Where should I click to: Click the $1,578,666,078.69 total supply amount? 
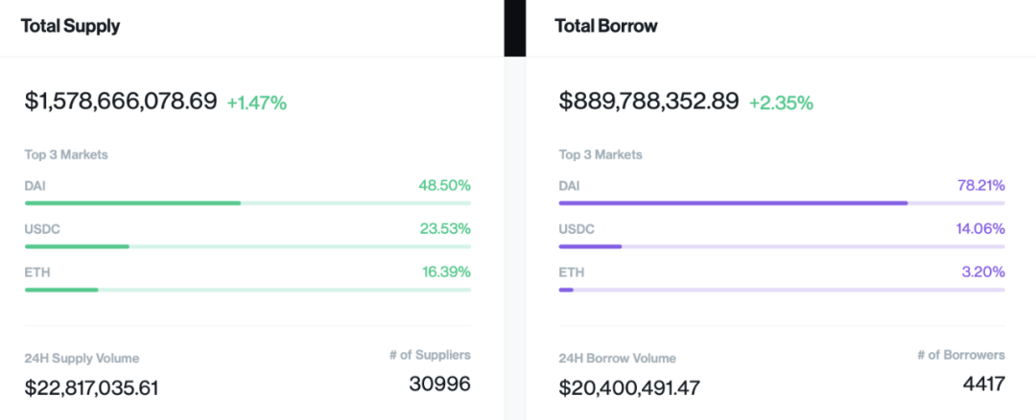tap(121, 101)
